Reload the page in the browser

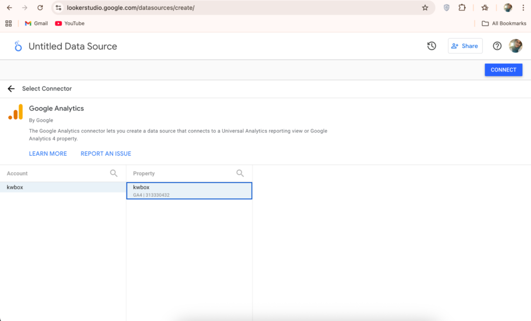coord(40,8)
